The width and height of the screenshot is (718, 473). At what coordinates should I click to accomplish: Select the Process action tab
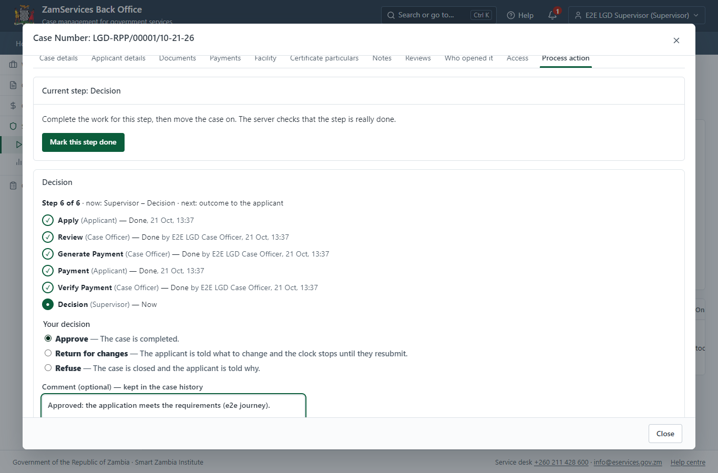tap(566, 58)
